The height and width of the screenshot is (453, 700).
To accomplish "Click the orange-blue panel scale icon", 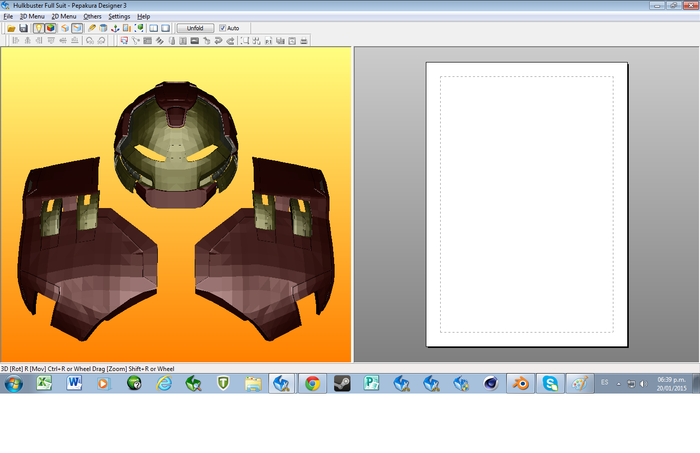I will pos(127,28).
